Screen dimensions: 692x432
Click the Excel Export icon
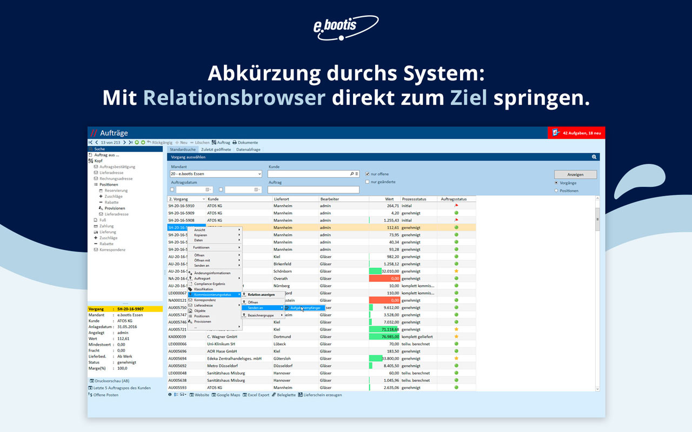pyautogui.click(x=245, y=395)
